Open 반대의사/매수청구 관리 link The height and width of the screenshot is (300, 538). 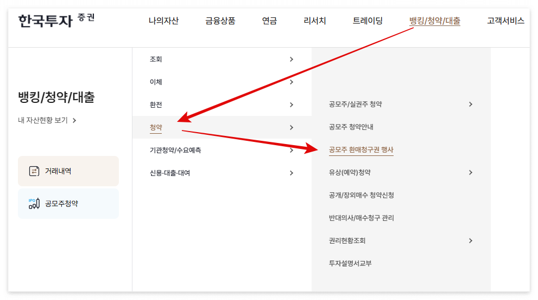click(362, 218)
